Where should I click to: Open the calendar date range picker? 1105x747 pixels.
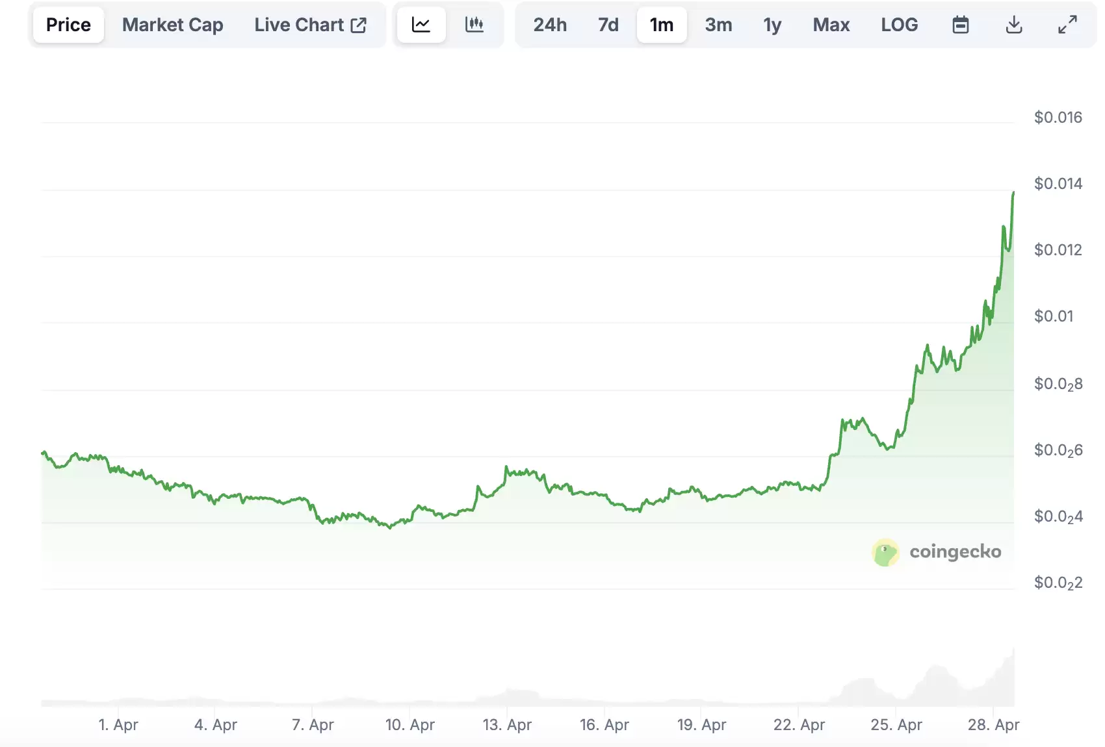960,25
